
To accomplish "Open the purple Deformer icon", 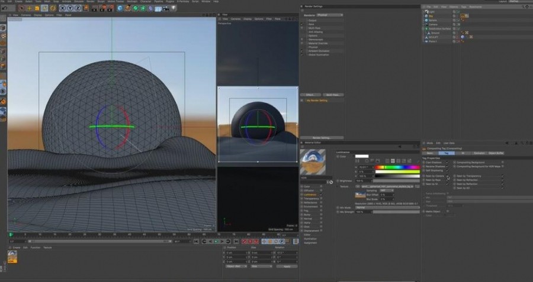I will point(150,8).
